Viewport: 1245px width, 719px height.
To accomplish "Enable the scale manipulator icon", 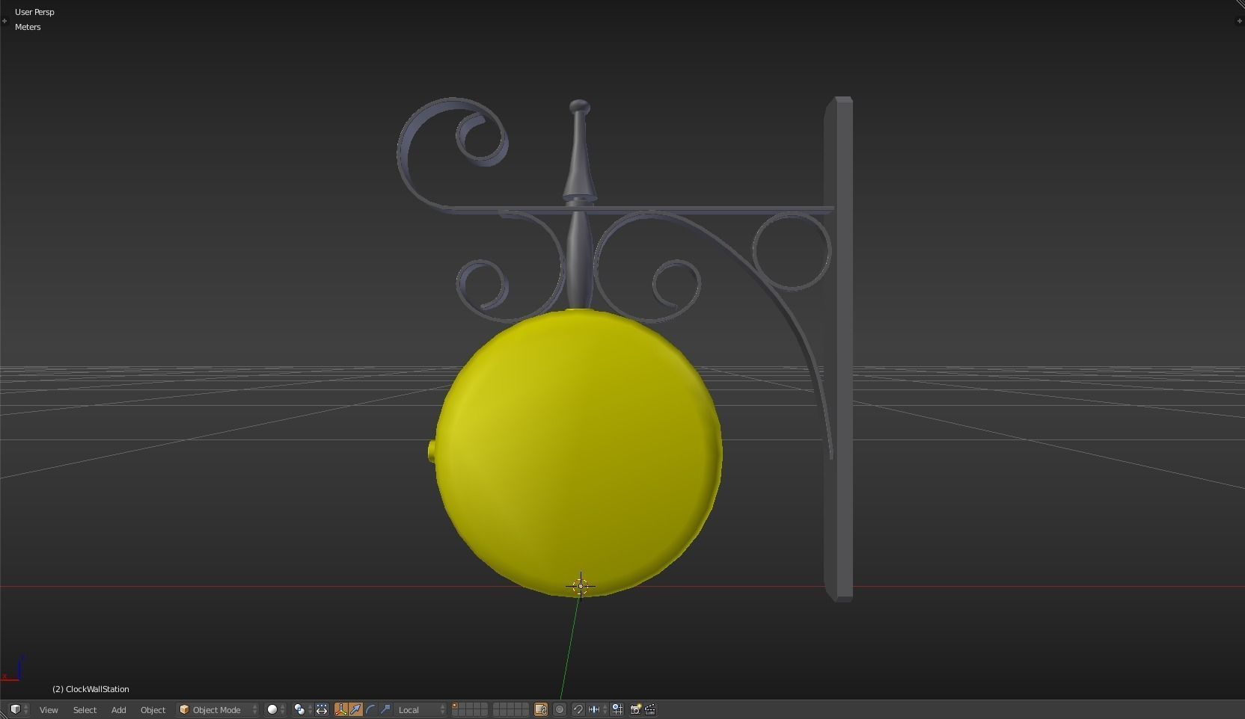I will (385, 709).
